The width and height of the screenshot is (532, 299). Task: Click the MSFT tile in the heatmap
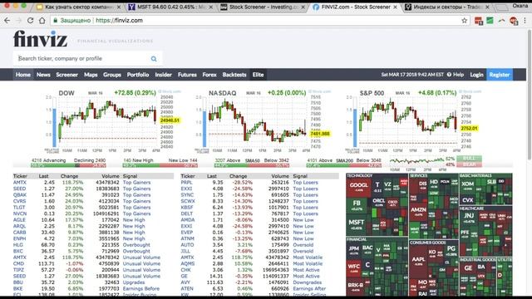(356, 224)
